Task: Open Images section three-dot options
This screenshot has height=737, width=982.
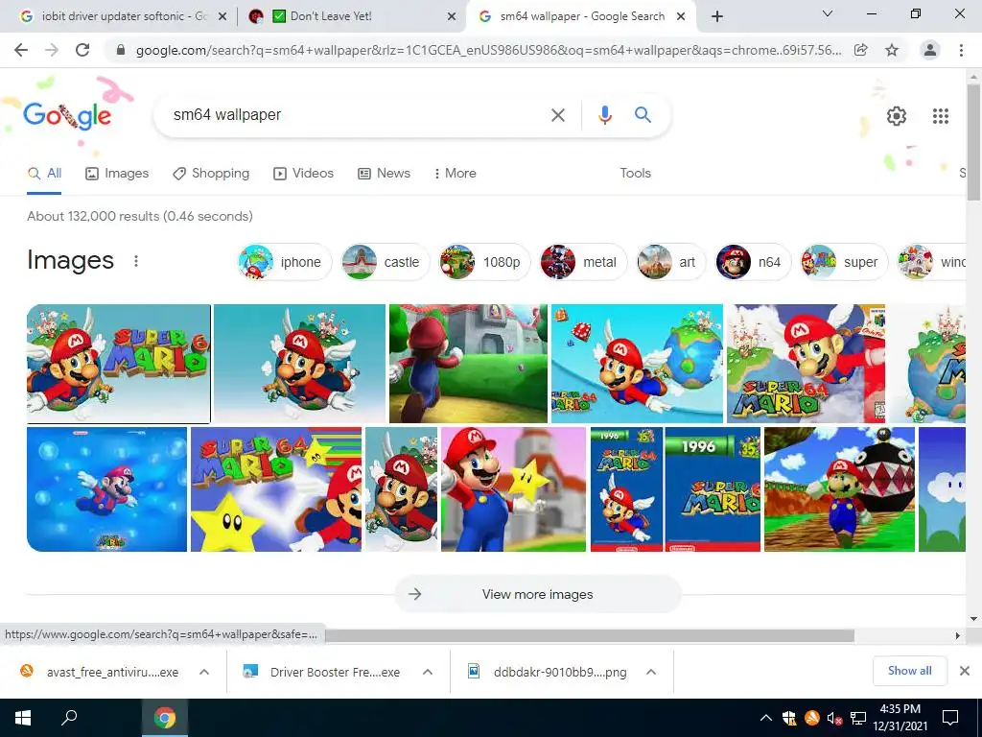Action: click(136, 261)
